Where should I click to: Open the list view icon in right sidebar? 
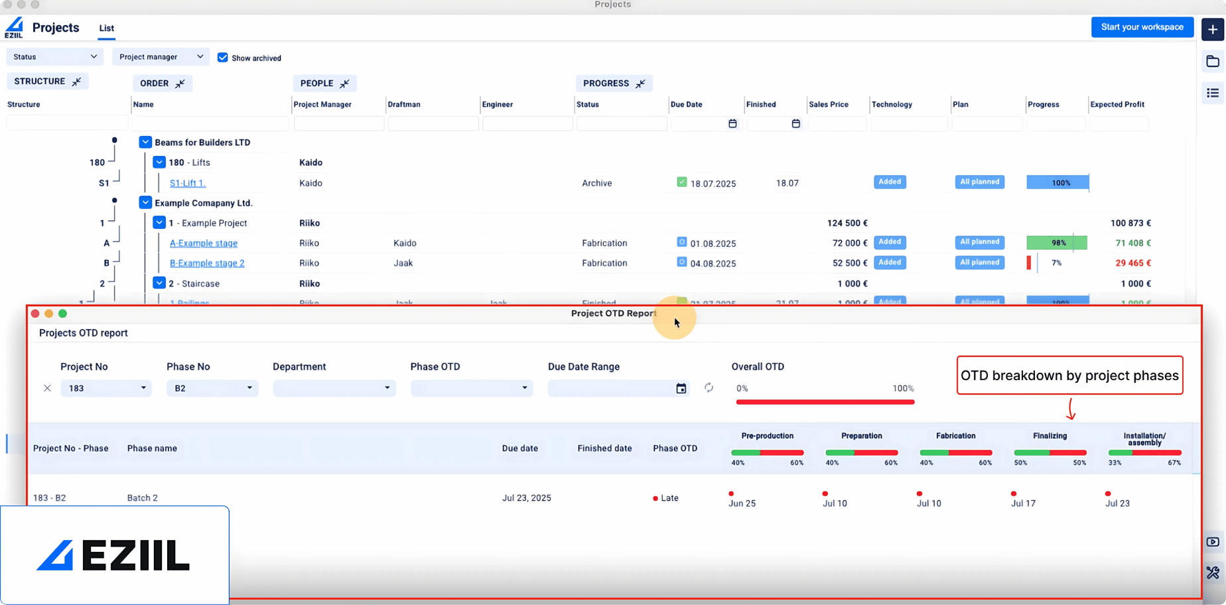tap(1213, 94)
